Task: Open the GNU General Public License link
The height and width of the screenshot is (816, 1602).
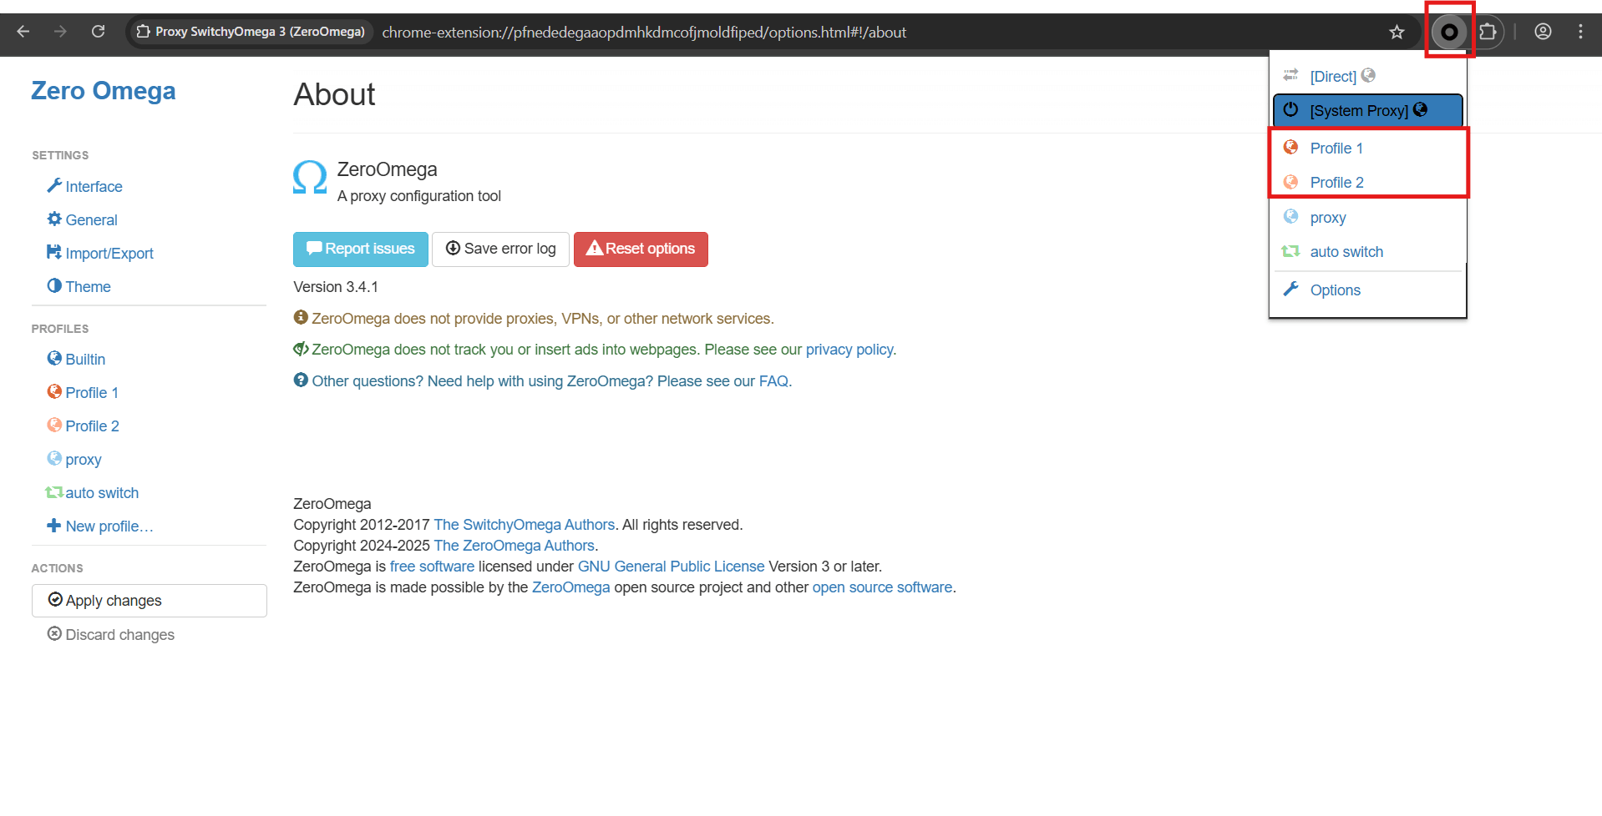Action: coord(672,567)
